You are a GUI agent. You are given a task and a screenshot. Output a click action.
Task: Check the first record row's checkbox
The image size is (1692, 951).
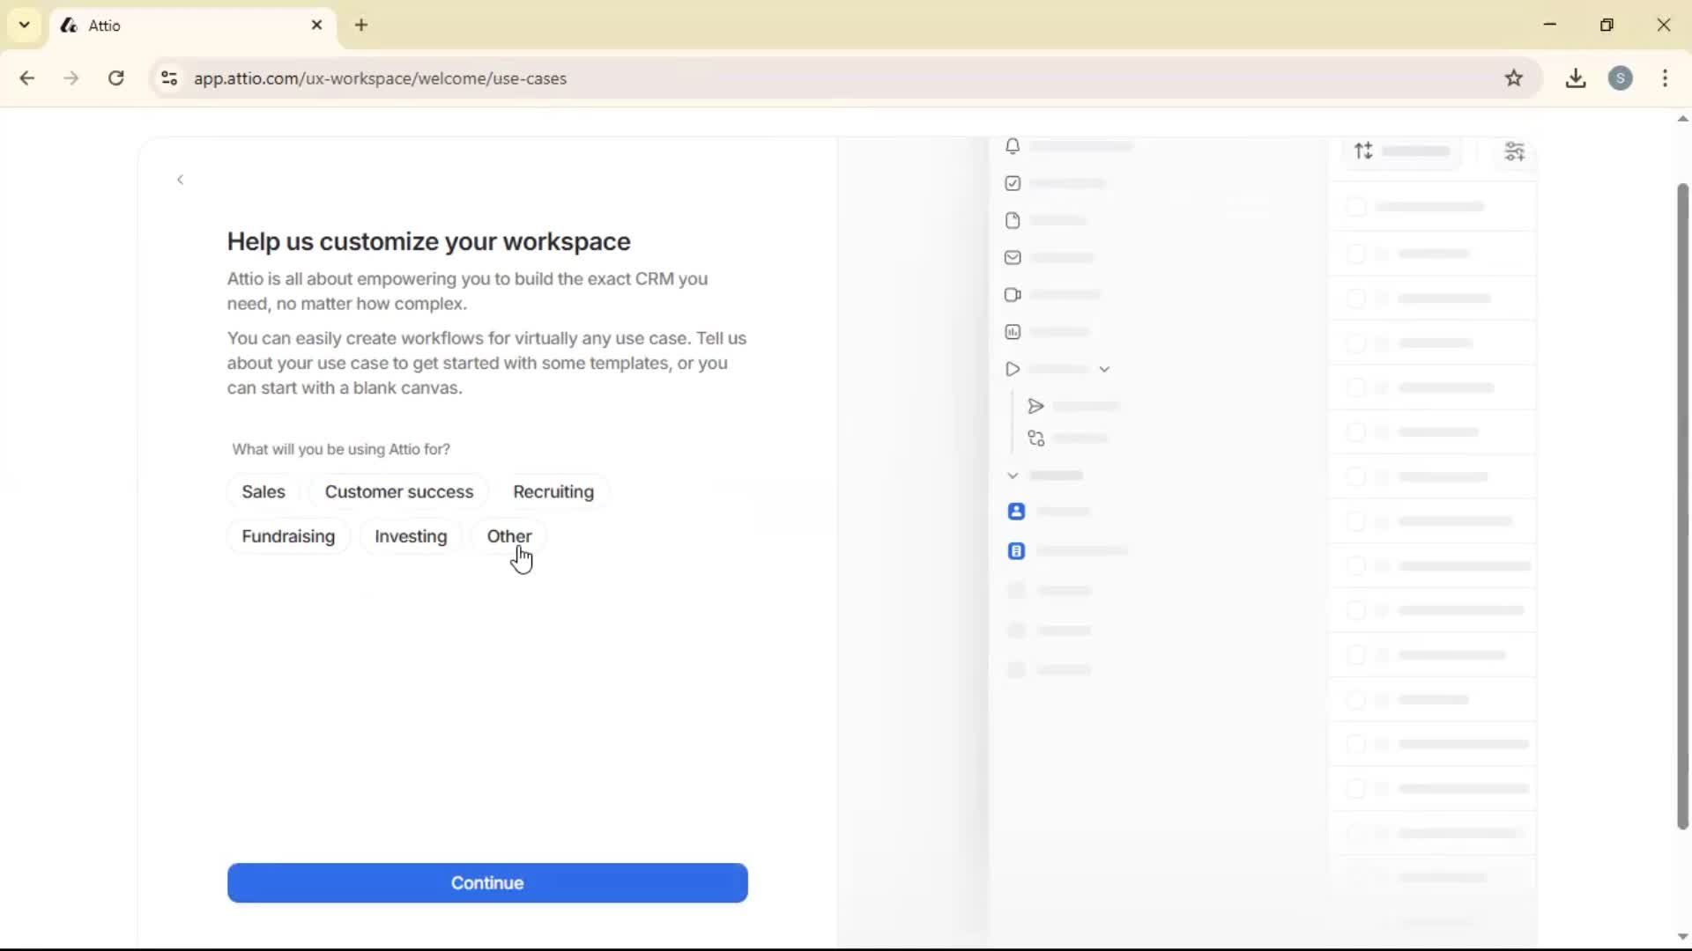(1357, 206)
